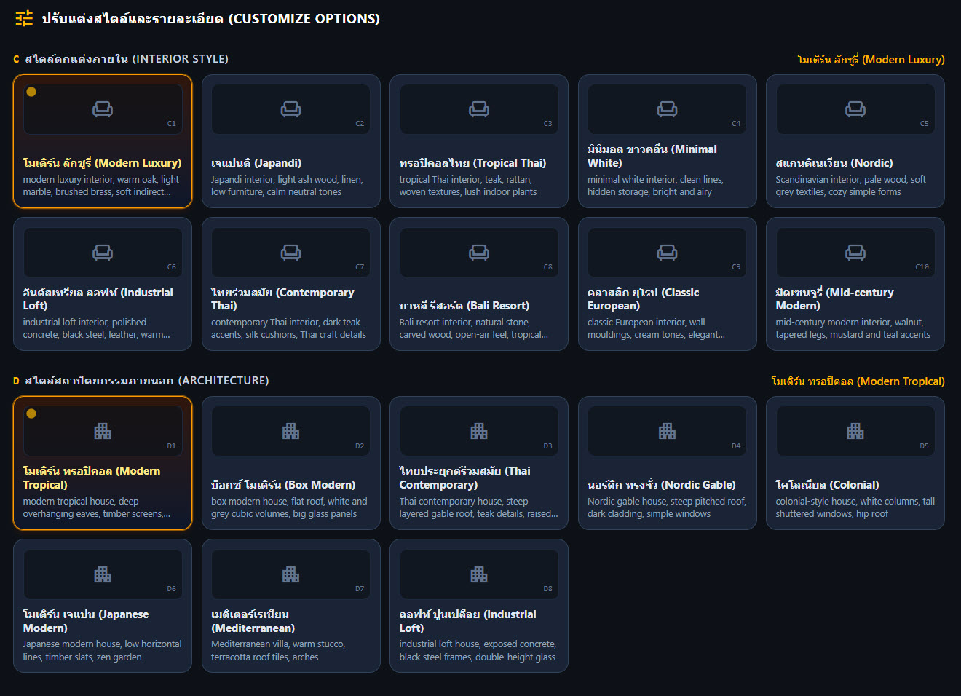961x696 pixels.
Task: Choose the Japanese Modern architecture card
Action: [x=103, y=606]
